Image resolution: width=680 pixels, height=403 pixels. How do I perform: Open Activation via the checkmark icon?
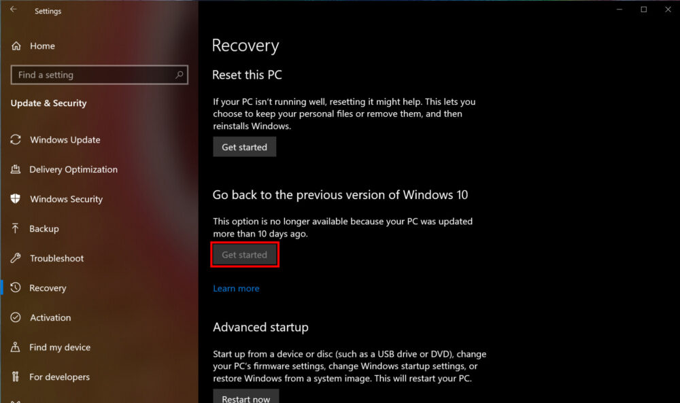16,317
